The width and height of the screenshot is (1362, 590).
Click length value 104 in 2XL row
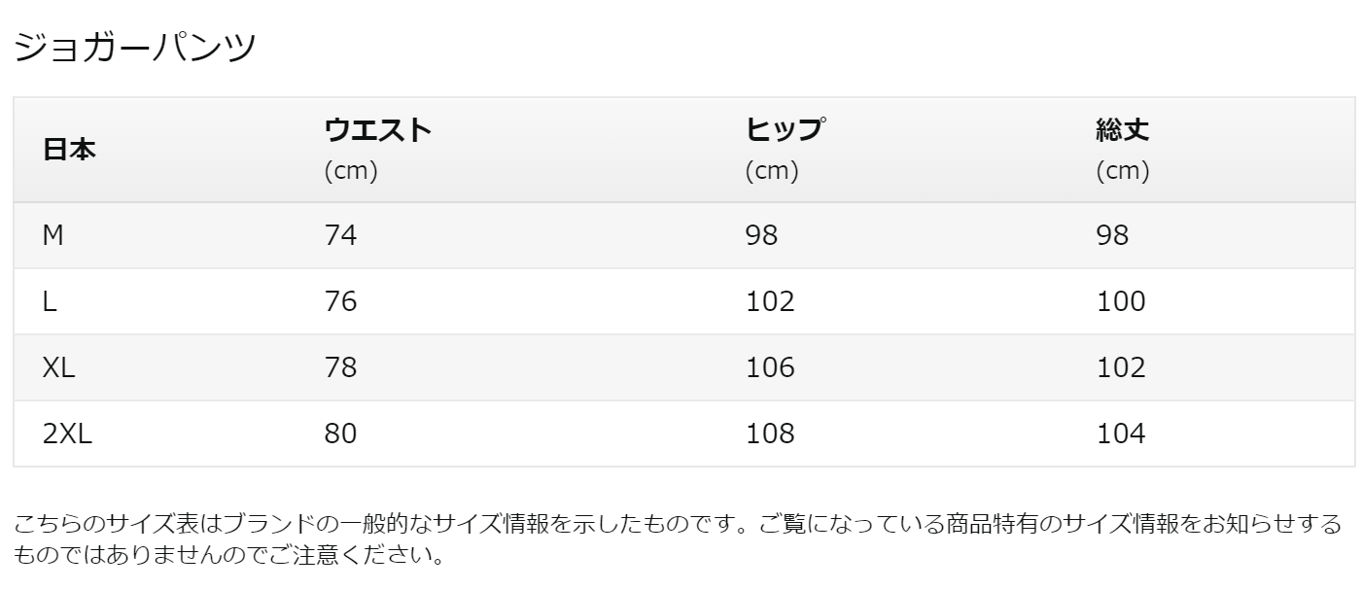[1121, 434]
